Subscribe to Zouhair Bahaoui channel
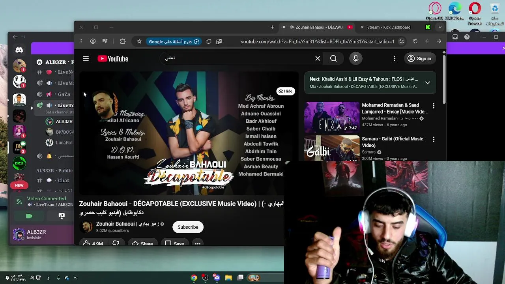 (188, 227)
